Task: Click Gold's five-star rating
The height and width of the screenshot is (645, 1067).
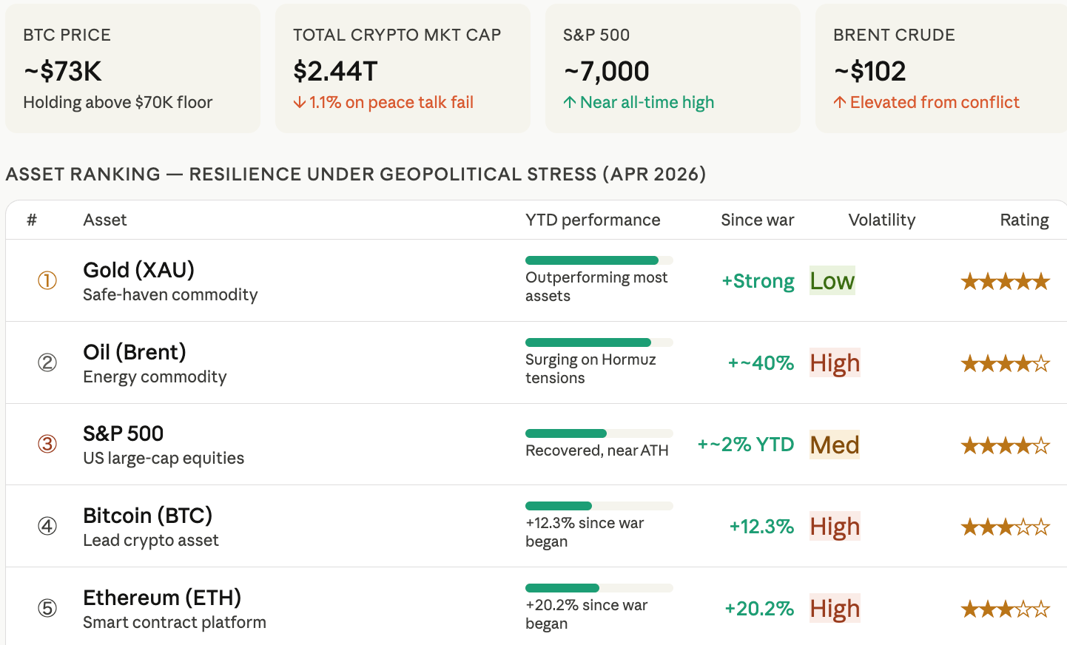Action: point(1005,282)
